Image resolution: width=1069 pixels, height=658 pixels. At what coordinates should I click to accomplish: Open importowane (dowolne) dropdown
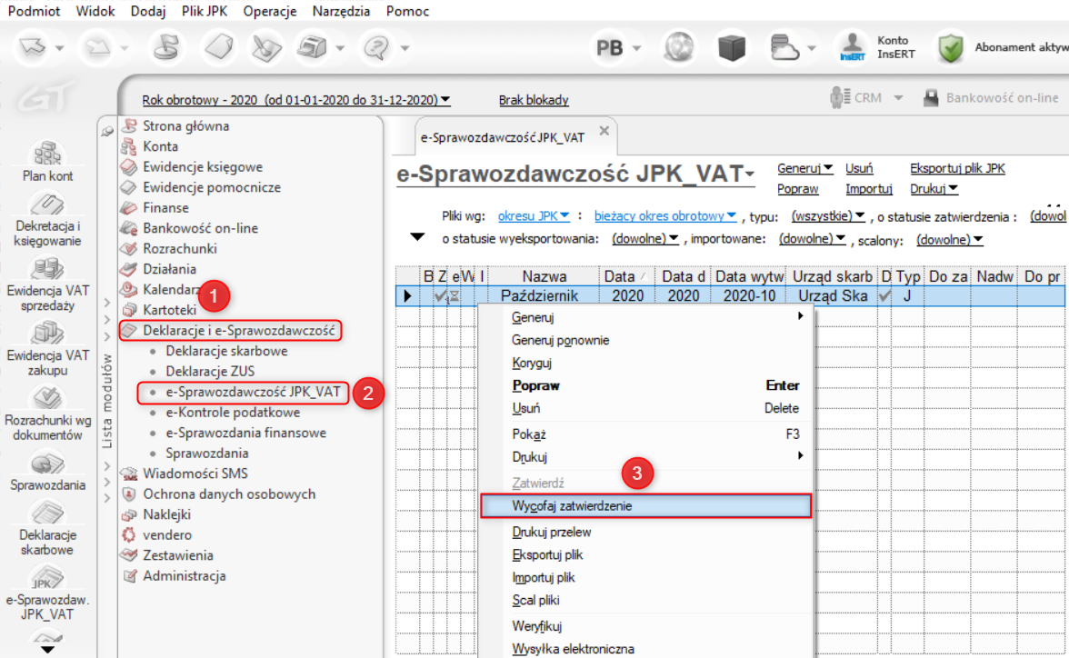812,239
